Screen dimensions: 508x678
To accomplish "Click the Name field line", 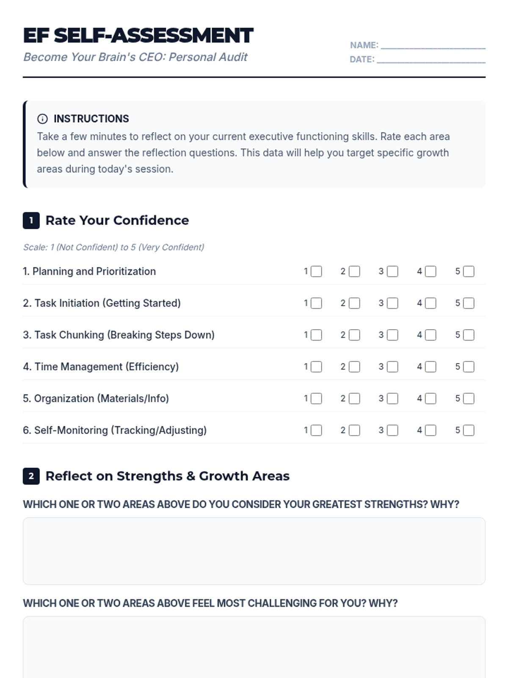I will click(x=433, y=45).
